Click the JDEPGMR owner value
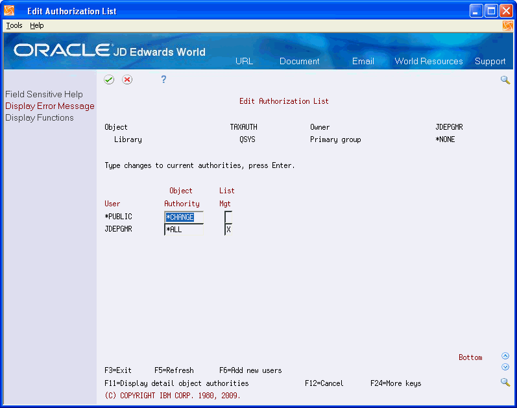517x408 pixels. pos(449,127)
